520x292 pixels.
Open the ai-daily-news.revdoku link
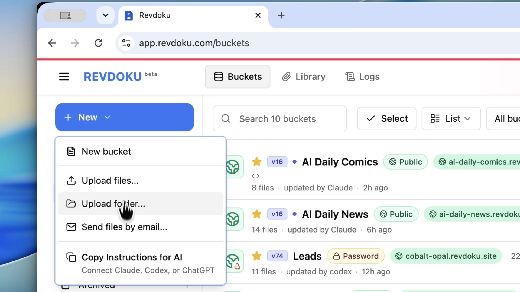472,214
